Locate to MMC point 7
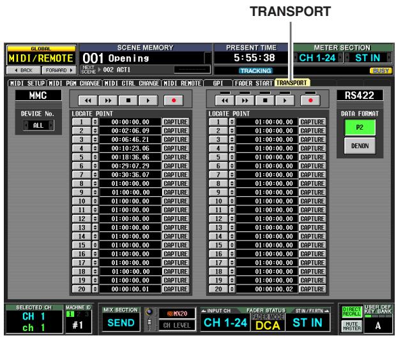396x338 pixels. 81,175
